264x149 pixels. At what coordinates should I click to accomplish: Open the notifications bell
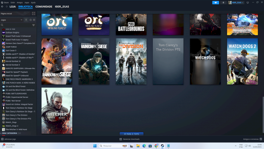(223, 3)
